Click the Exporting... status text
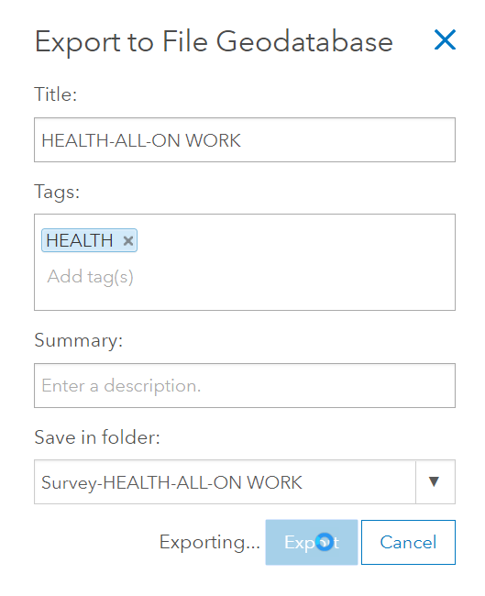The width and height of the screenshot is (485, 596). (209, 543)
